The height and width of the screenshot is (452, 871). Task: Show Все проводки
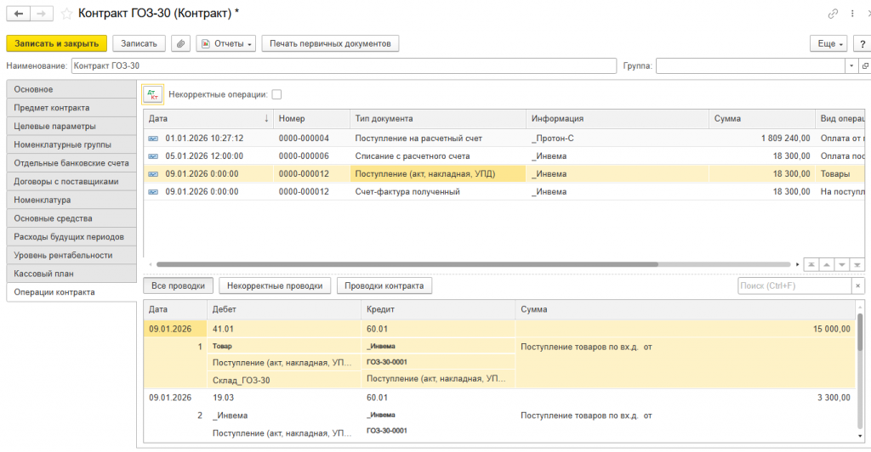(x=178, y=285)
